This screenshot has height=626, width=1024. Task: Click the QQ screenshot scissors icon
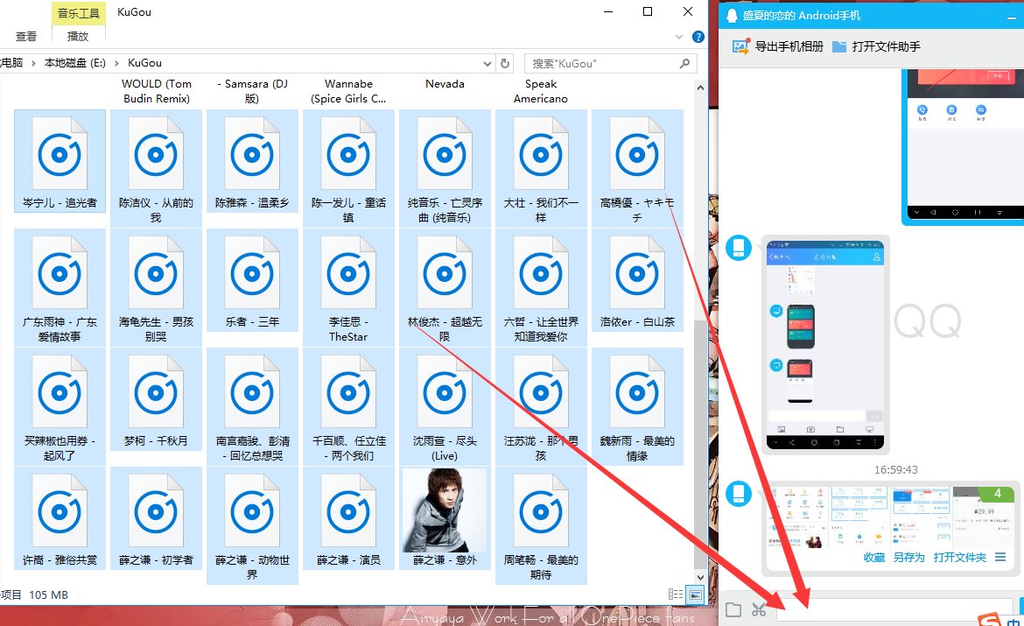coord(758,609)
